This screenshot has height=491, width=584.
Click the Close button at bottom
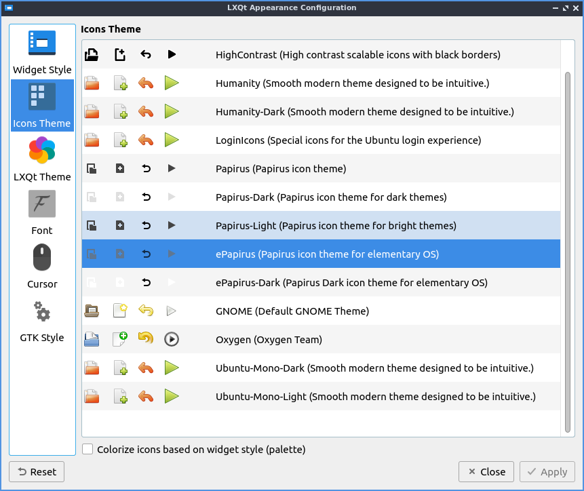486,472
